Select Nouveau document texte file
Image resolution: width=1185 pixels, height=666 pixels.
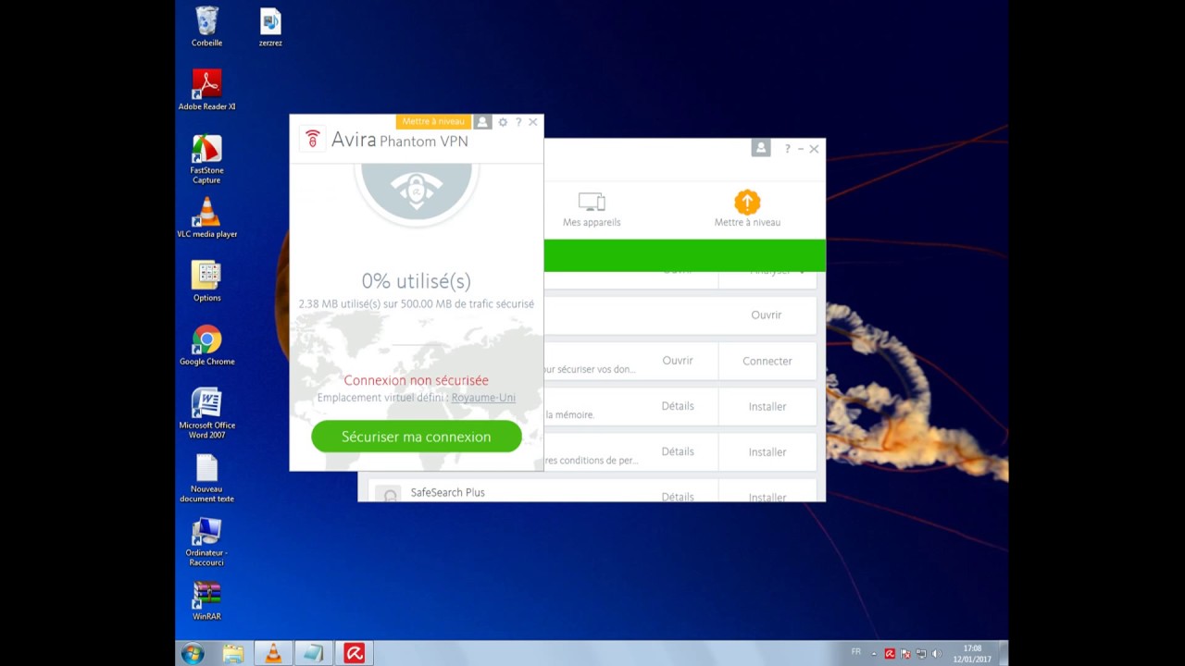[x=206, y=477]
